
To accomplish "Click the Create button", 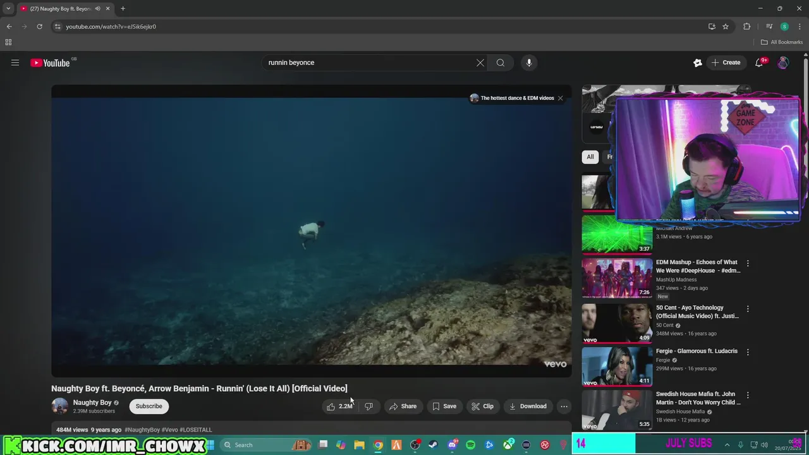I will (x=726, y=63).
